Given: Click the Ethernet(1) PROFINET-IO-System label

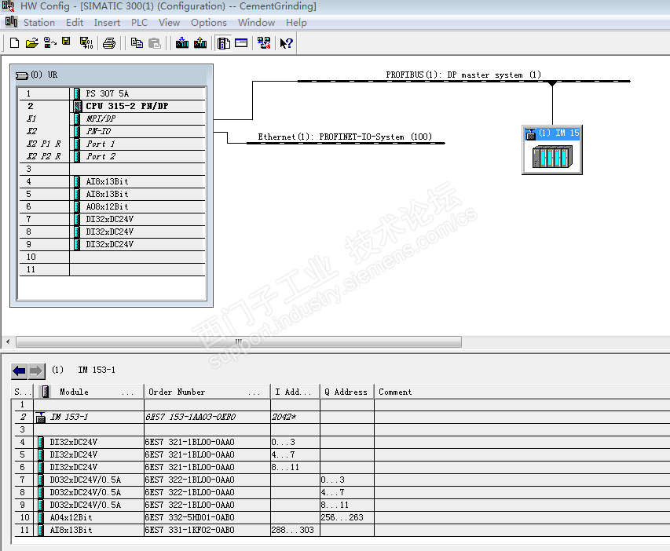Looking at the screenshot, I should tap(344, 137).
